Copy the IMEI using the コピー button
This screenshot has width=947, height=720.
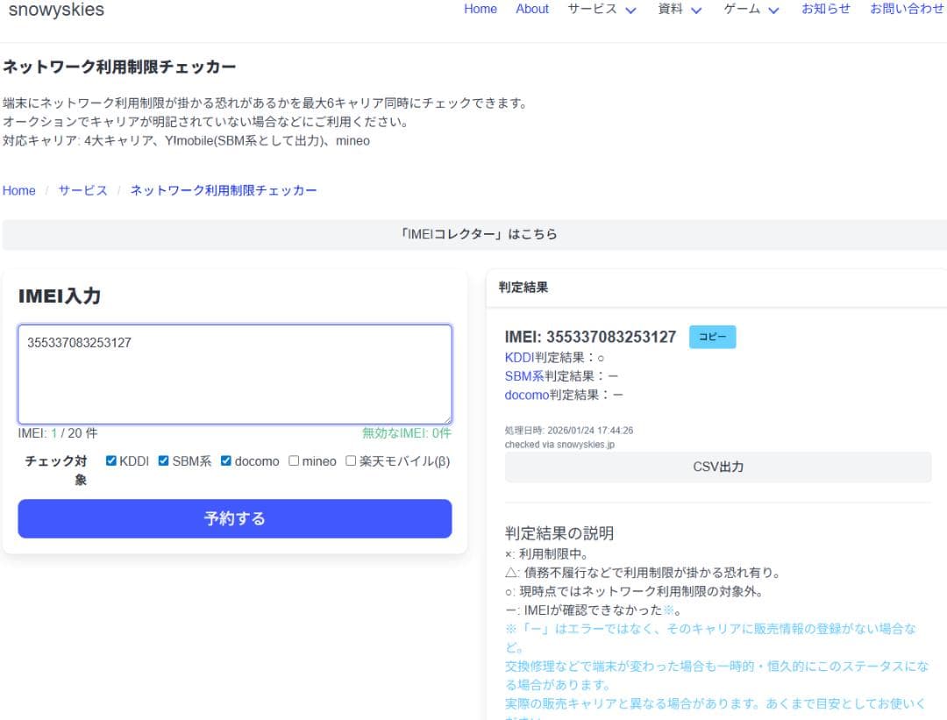point(712,337)
